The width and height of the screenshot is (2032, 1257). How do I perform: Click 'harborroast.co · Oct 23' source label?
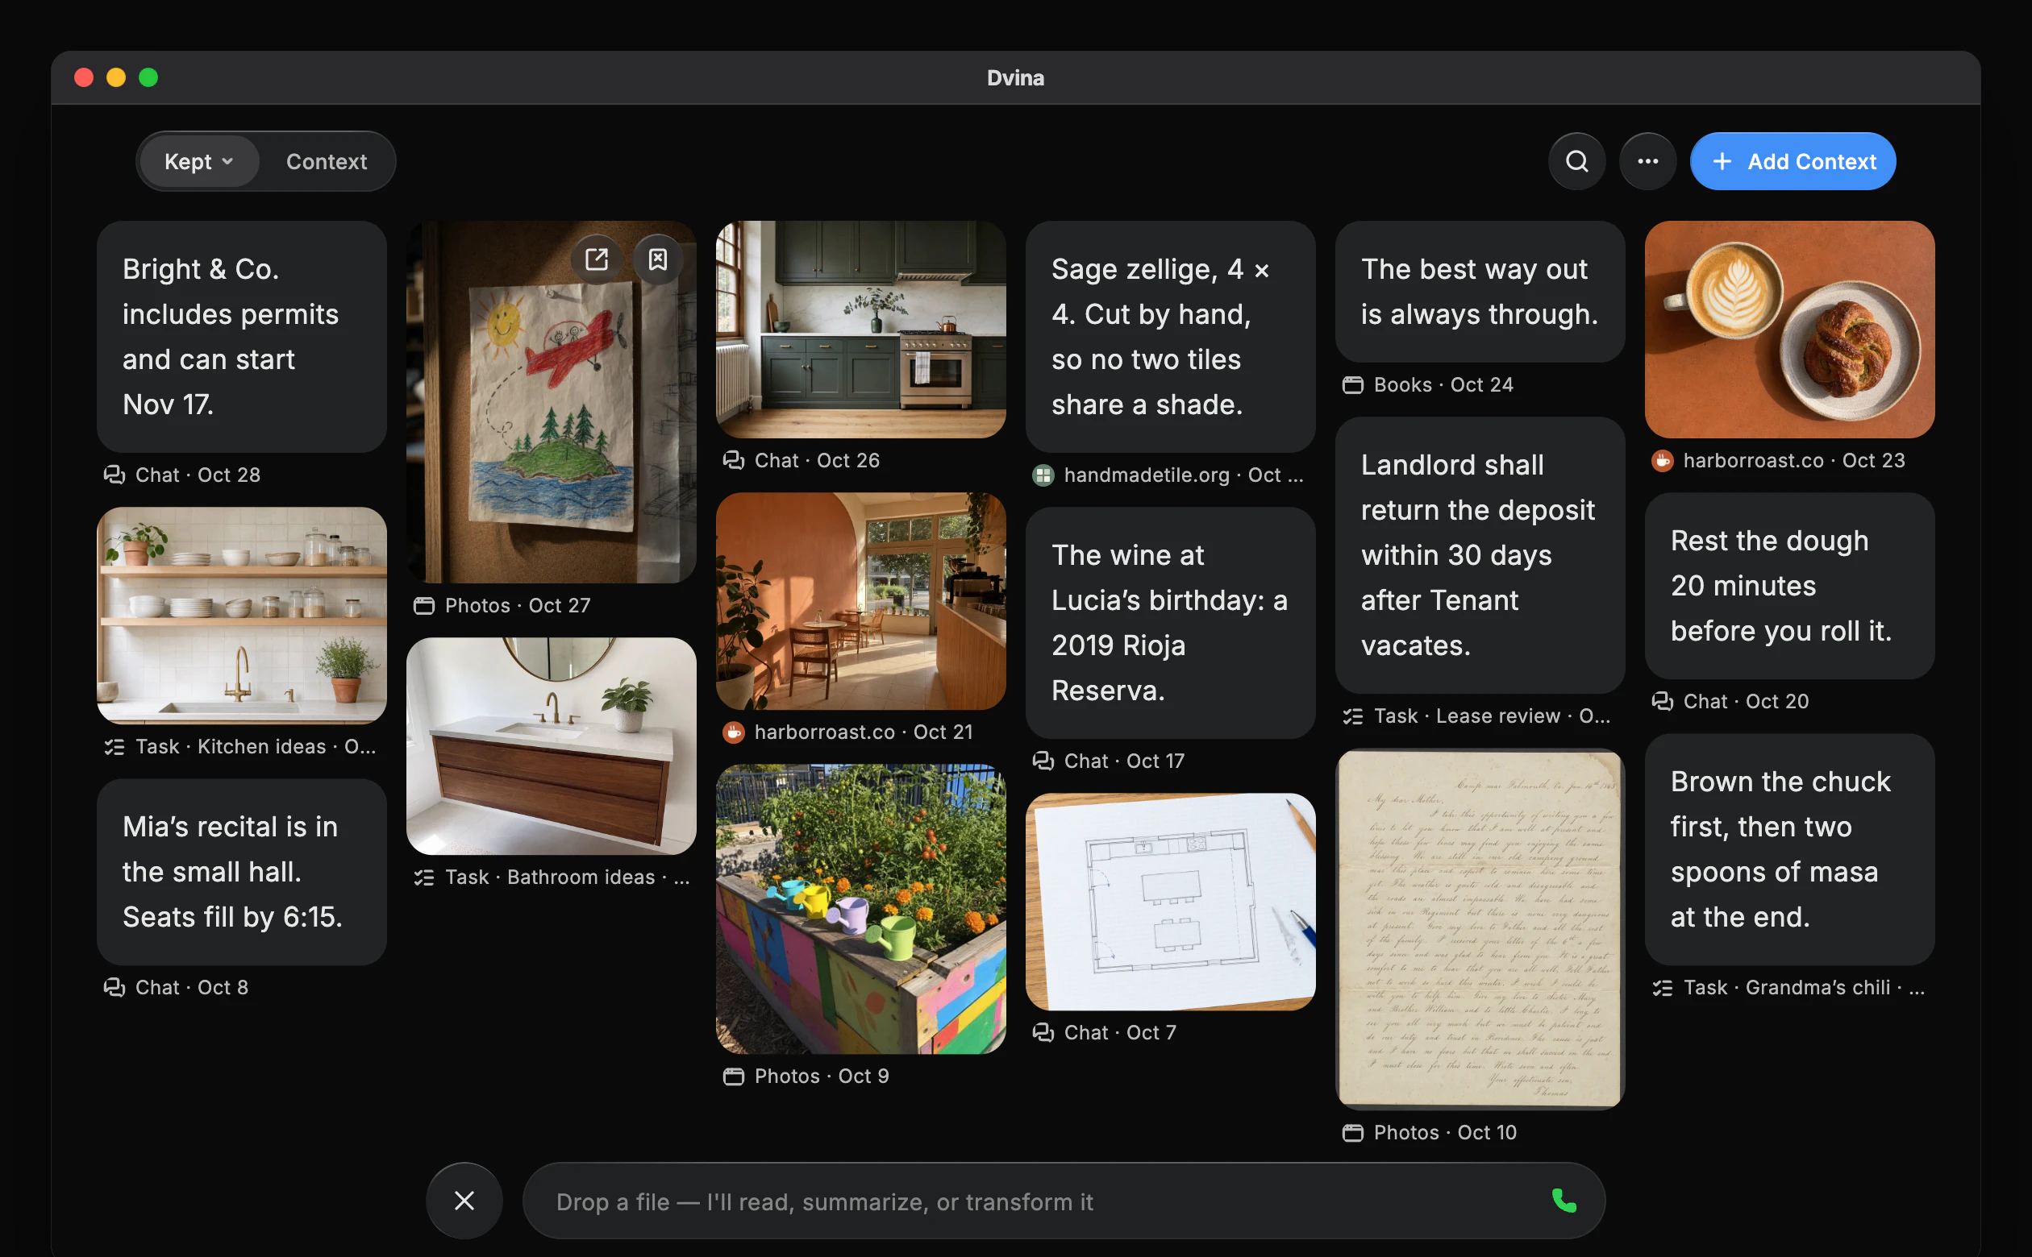(1778, 461)
